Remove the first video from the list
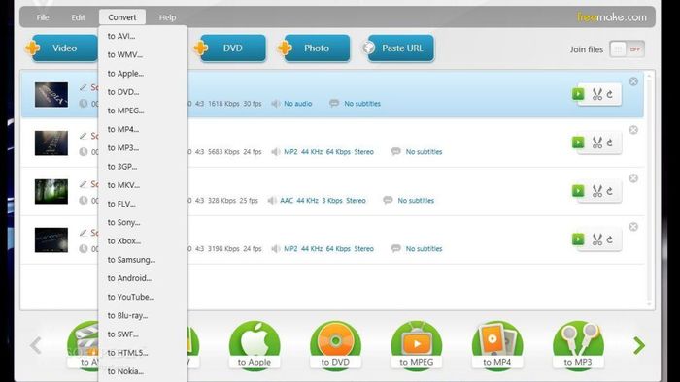680x382 pixels. (633, 81)
